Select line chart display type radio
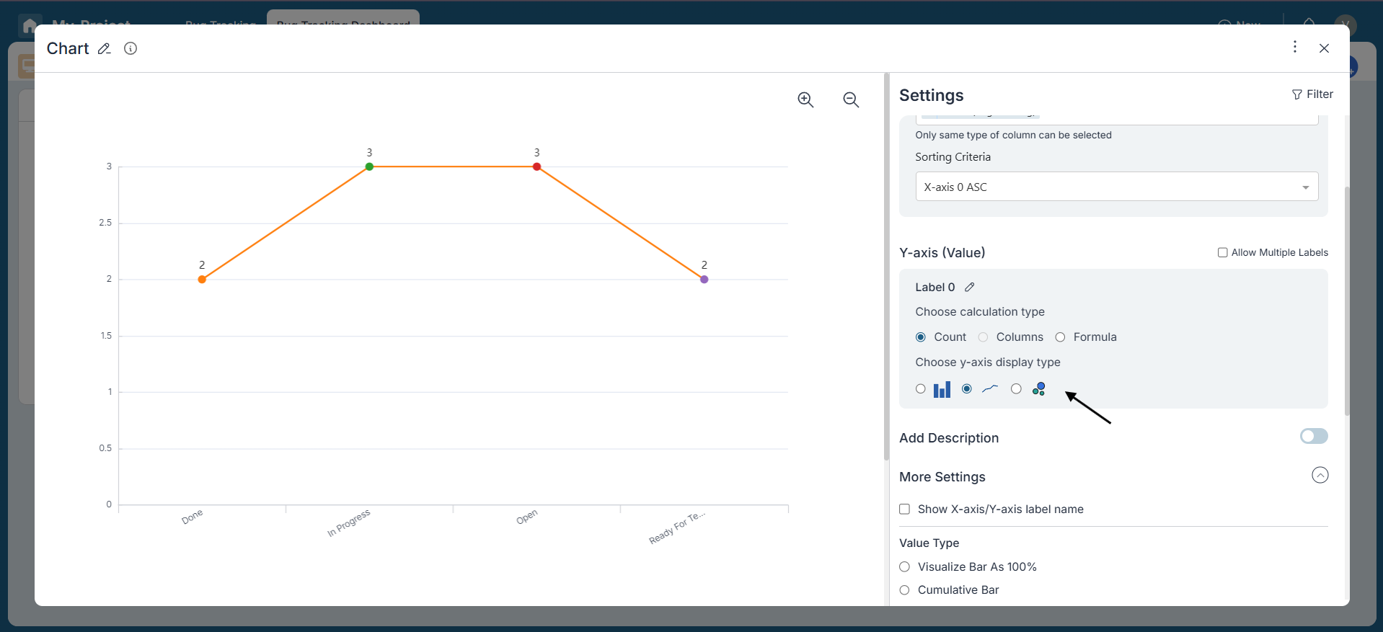 coord(967,389)
